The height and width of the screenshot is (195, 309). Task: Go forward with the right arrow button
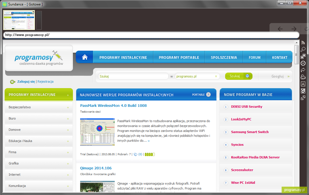294,29
